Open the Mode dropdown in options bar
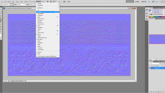 coord(21,5)
